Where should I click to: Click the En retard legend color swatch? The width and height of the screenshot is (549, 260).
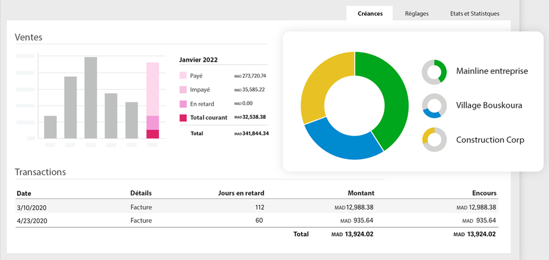click(183, 104)
